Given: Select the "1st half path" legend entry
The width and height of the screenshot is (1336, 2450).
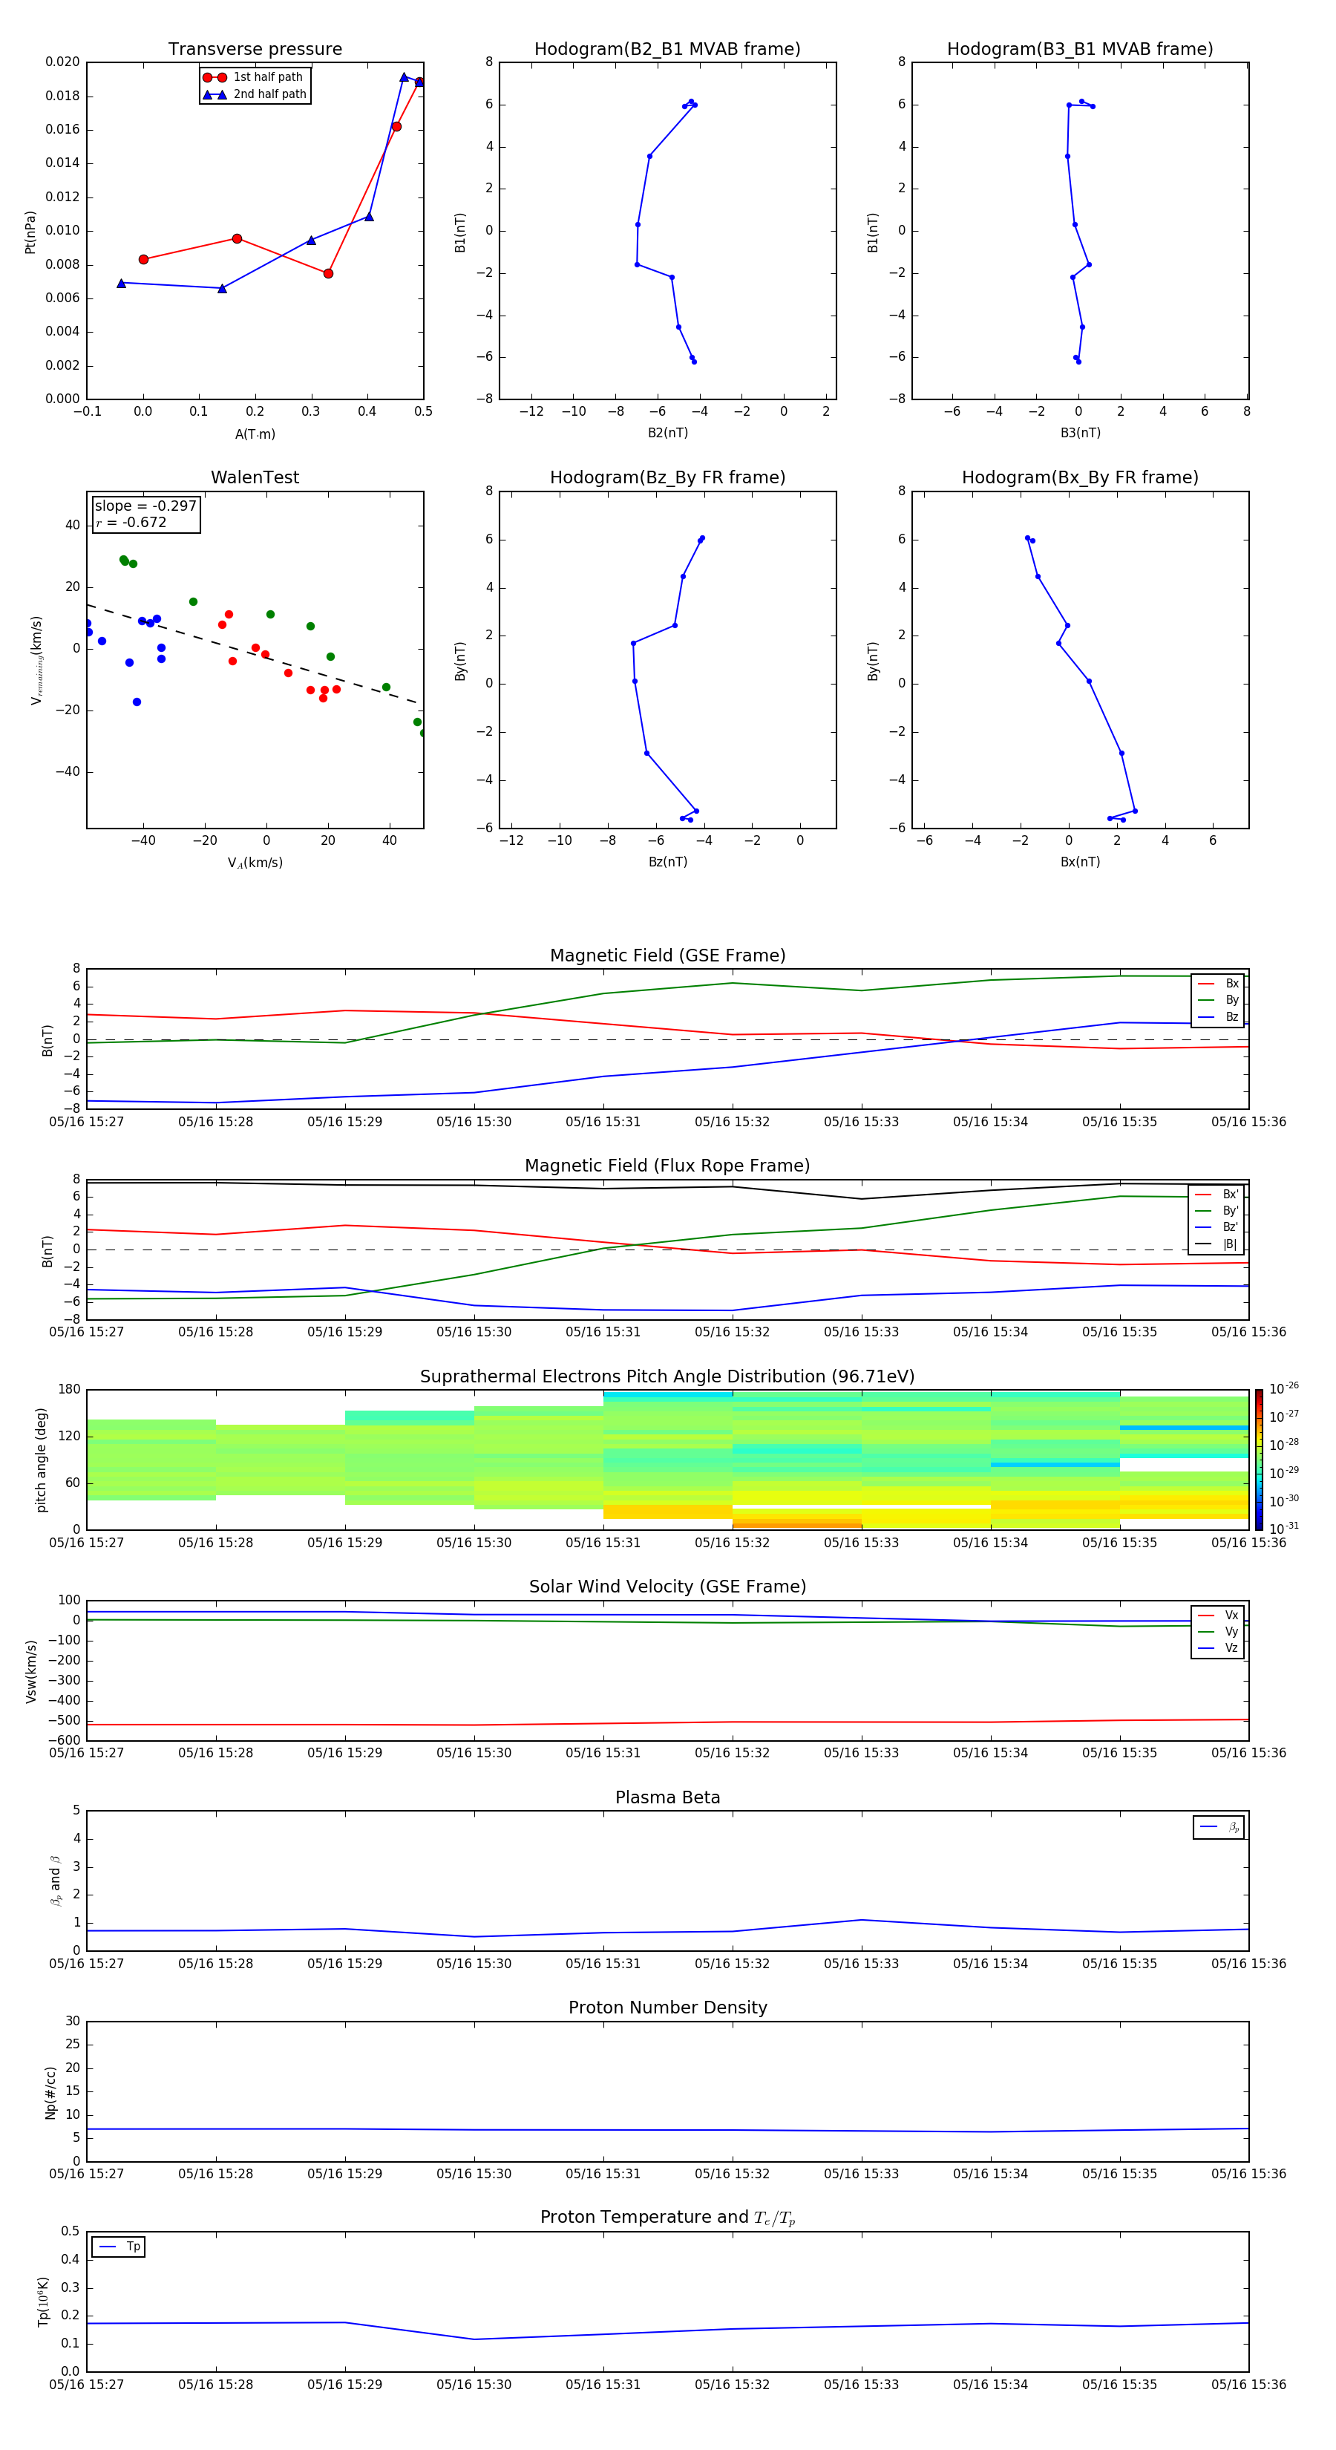Looking at the screenshot, I should click(254, 77).
